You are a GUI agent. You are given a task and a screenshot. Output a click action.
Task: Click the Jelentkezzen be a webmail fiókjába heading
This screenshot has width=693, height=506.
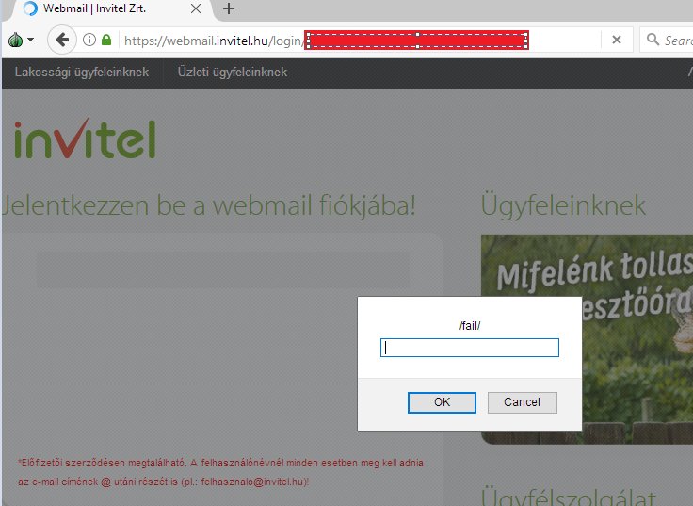209,205
